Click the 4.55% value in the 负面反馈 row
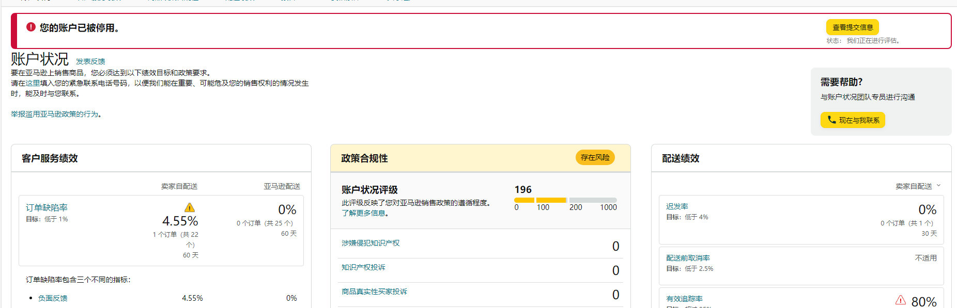 coord(192,298)
